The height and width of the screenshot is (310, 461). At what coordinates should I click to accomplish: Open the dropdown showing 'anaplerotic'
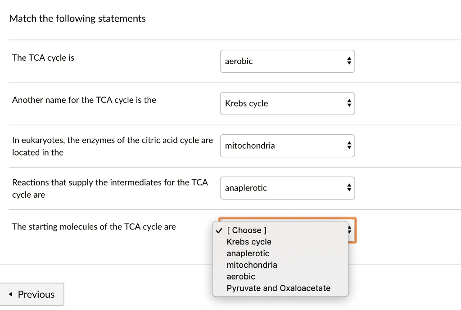(x=287, y=188)
